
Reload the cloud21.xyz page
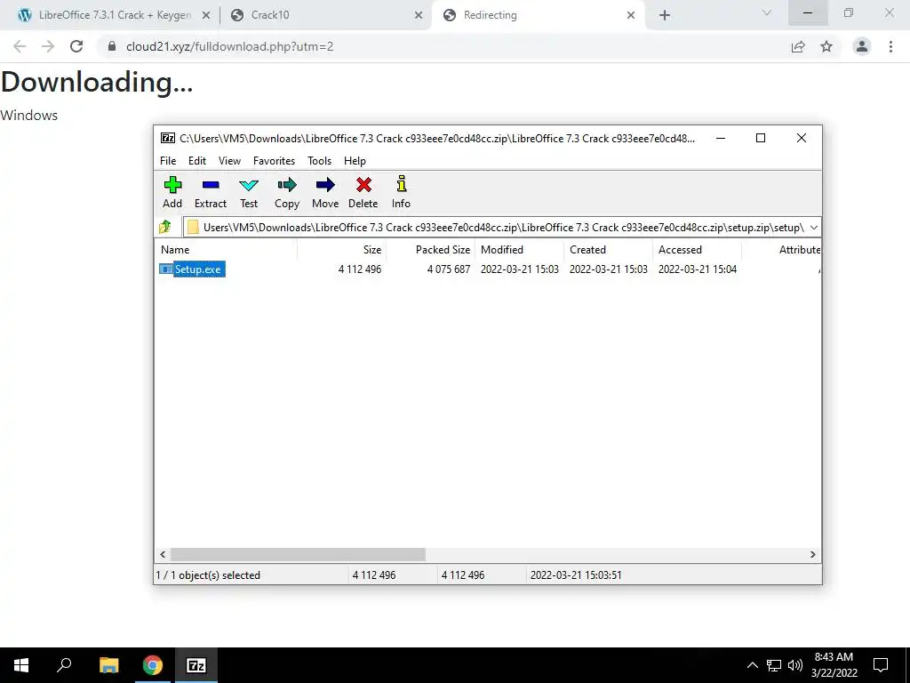coord(76,46)
